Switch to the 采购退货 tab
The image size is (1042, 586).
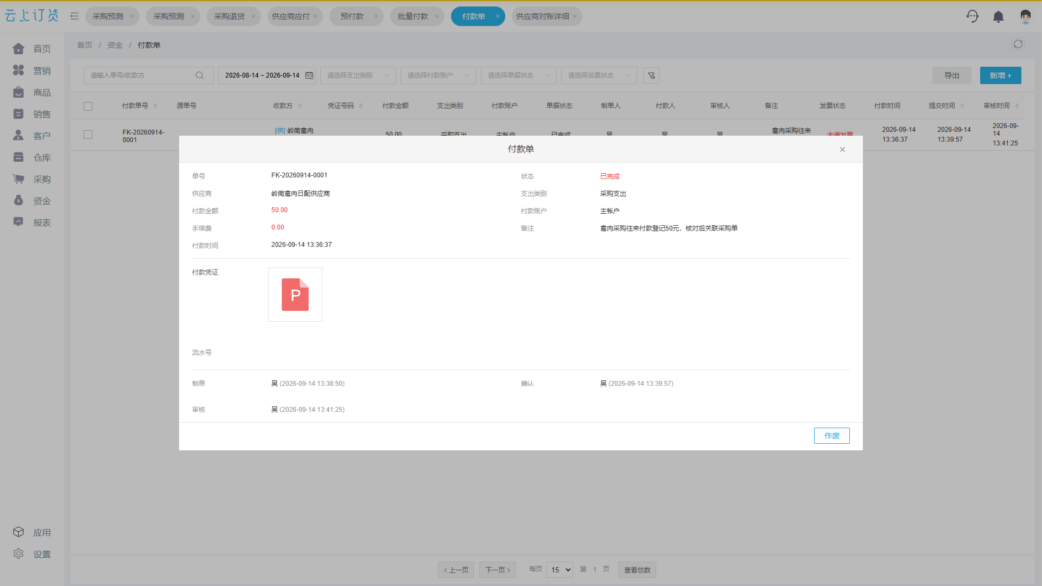coord(234,16)
